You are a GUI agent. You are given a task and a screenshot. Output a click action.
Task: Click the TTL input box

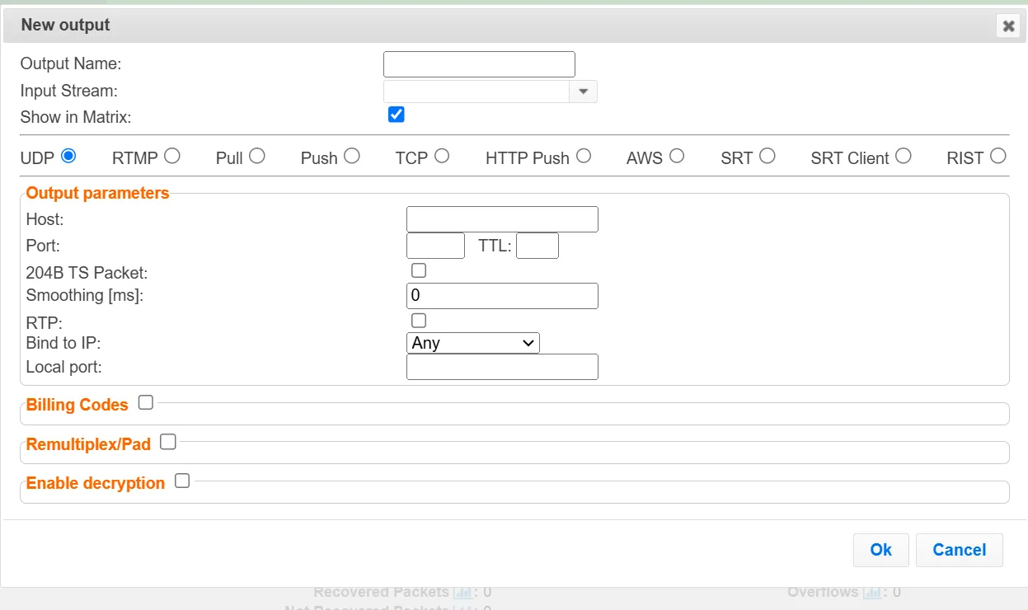click(x=537, y=246)
